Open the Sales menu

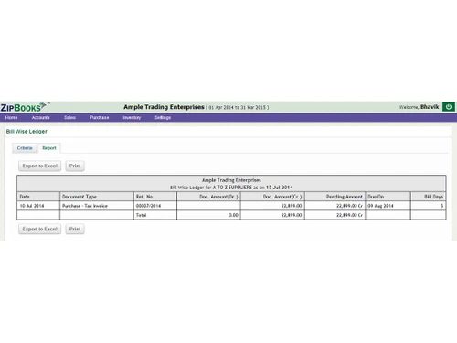pos(69,117)
